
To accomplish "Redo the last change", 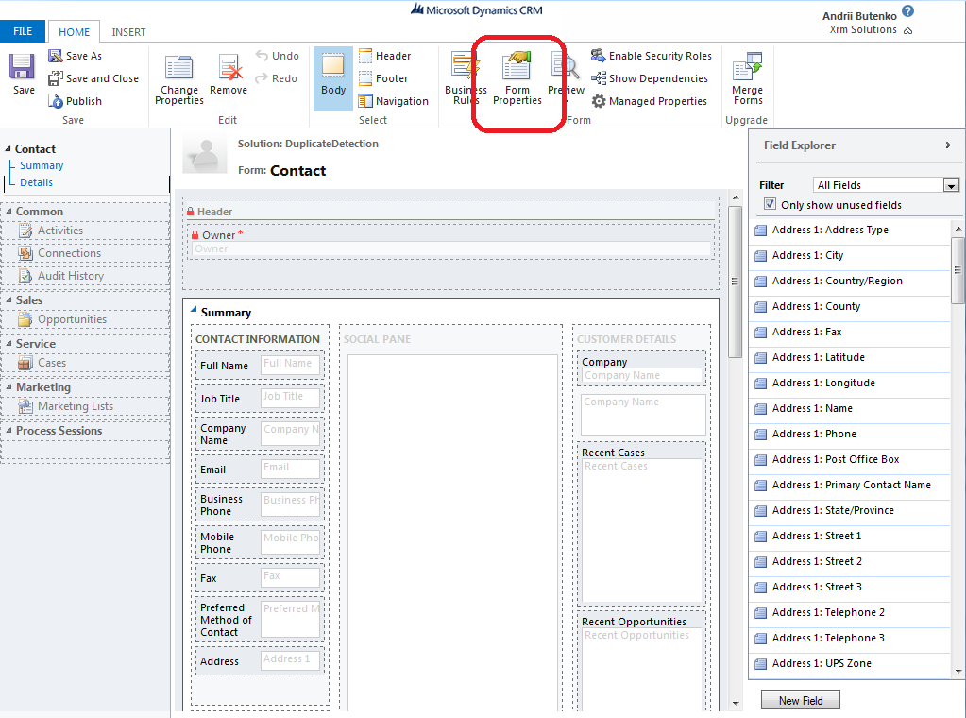I will [x=277, y=78].
